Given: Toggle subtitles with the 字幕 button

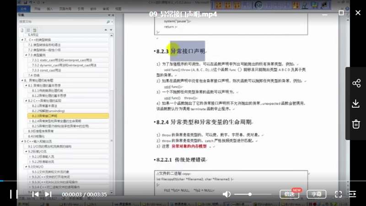Looking at the screenshot, I should pyautogui.click(x=317, y=194).
